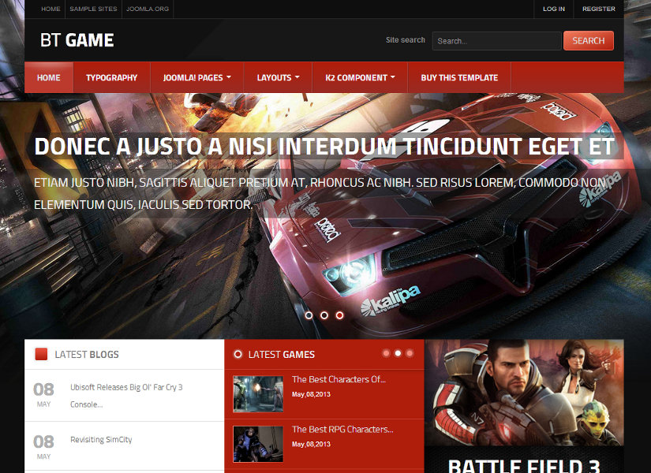Viewport: 651px width, 473px height.
Task: Select first Latest Games pagination dot
Action: coord(386,353)
